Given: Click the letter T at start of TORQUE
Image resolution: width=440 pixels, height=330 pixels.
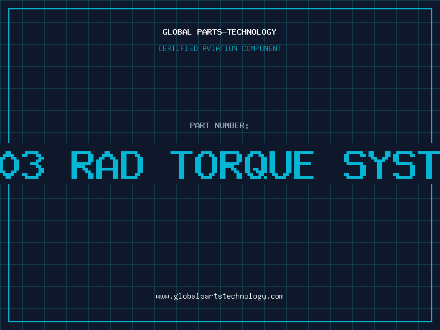Looking at the screenshot, I should [184, 164].
